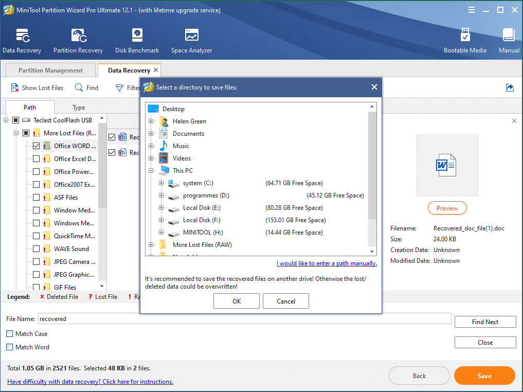Click the Find magnifier icon
This screenshot has height=392, width=523.
click(79, 87)
